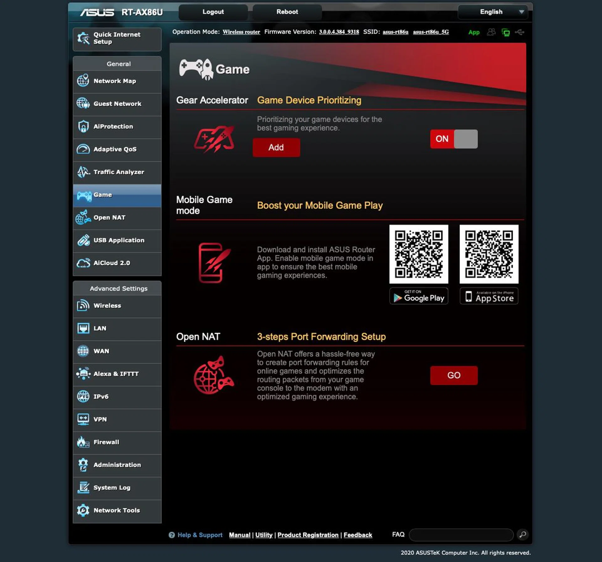Click the green network clients status icon
602x562 pixels.
click(x=505, y=32)
